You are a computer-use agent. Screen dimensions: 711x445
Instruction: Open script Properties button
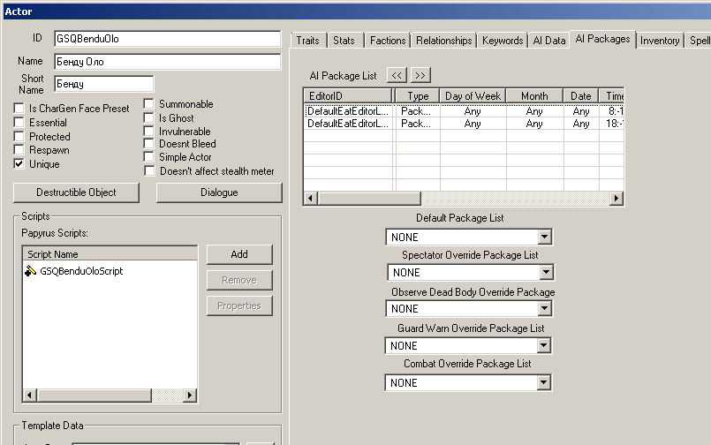point(239,305)
